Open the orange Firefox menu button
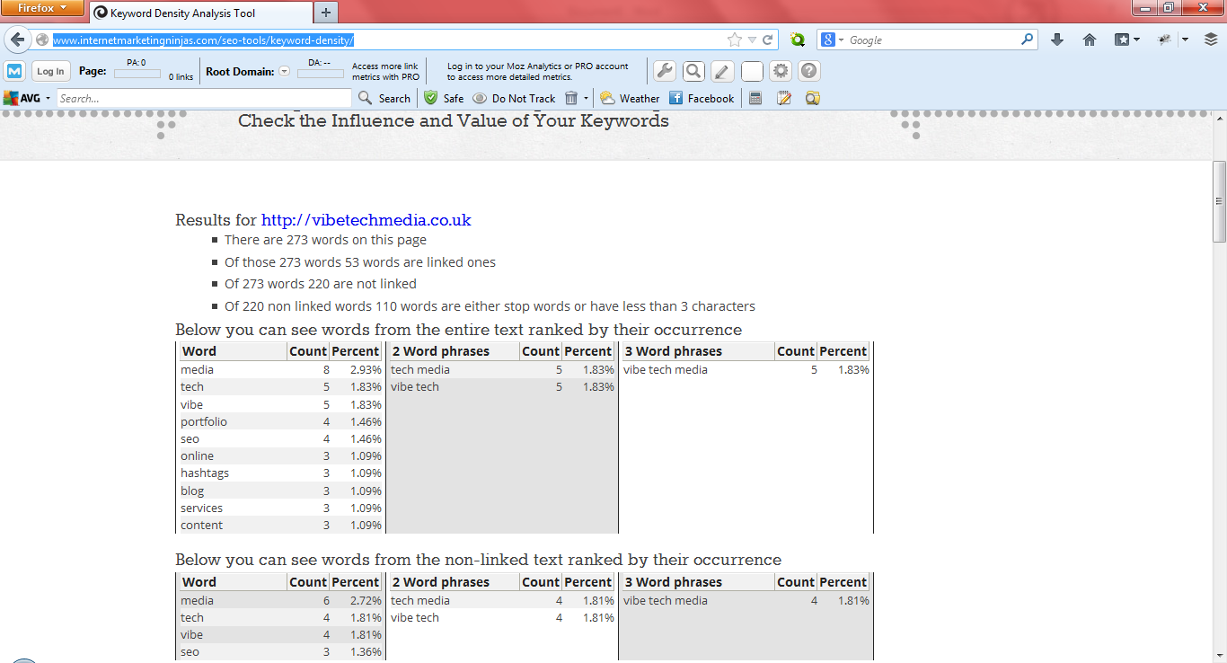Image resolution: width=1227 pixels, height=663 pixels. click(x=43, y=8)
